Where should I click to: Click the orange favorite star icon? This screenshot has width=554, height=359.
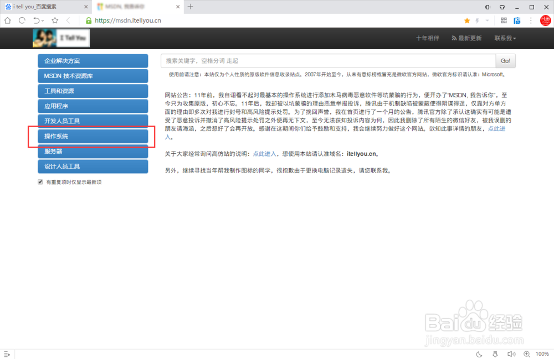tap(467, 20)
